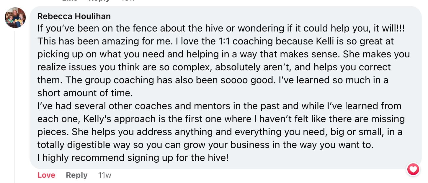Image resolution: width=428 pixels, height=183 pixels.
Task: Click the cut-off Like link at top
Action: (70, 1)
